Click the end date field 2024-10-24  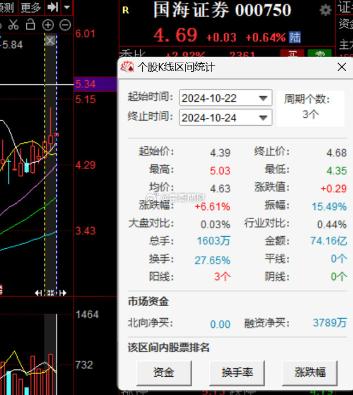pyautogui.click(x=226, y=117)
